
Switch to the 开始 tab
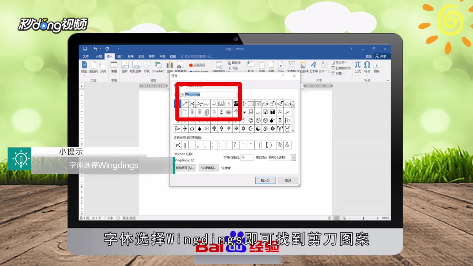pos(99,56)
